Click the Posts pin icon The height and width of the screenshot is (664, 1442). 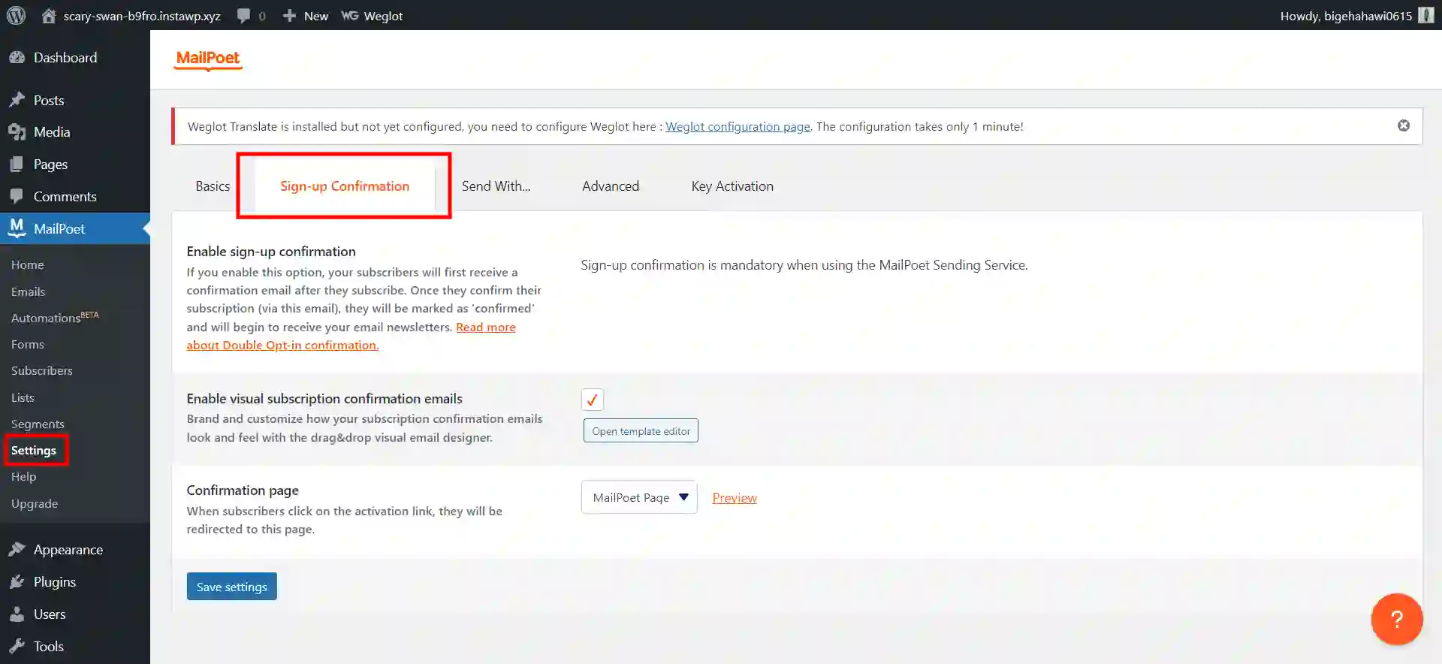click(x=17, y=100)
